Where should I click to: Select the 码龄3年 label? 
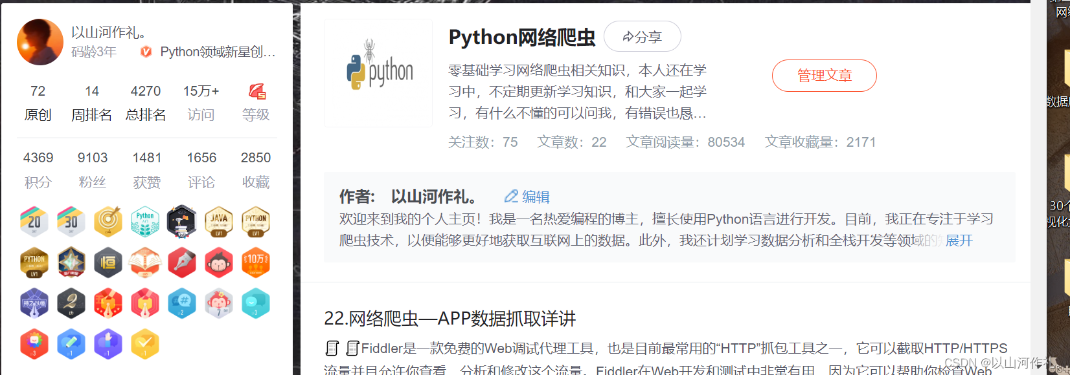(x=94, y=52)
